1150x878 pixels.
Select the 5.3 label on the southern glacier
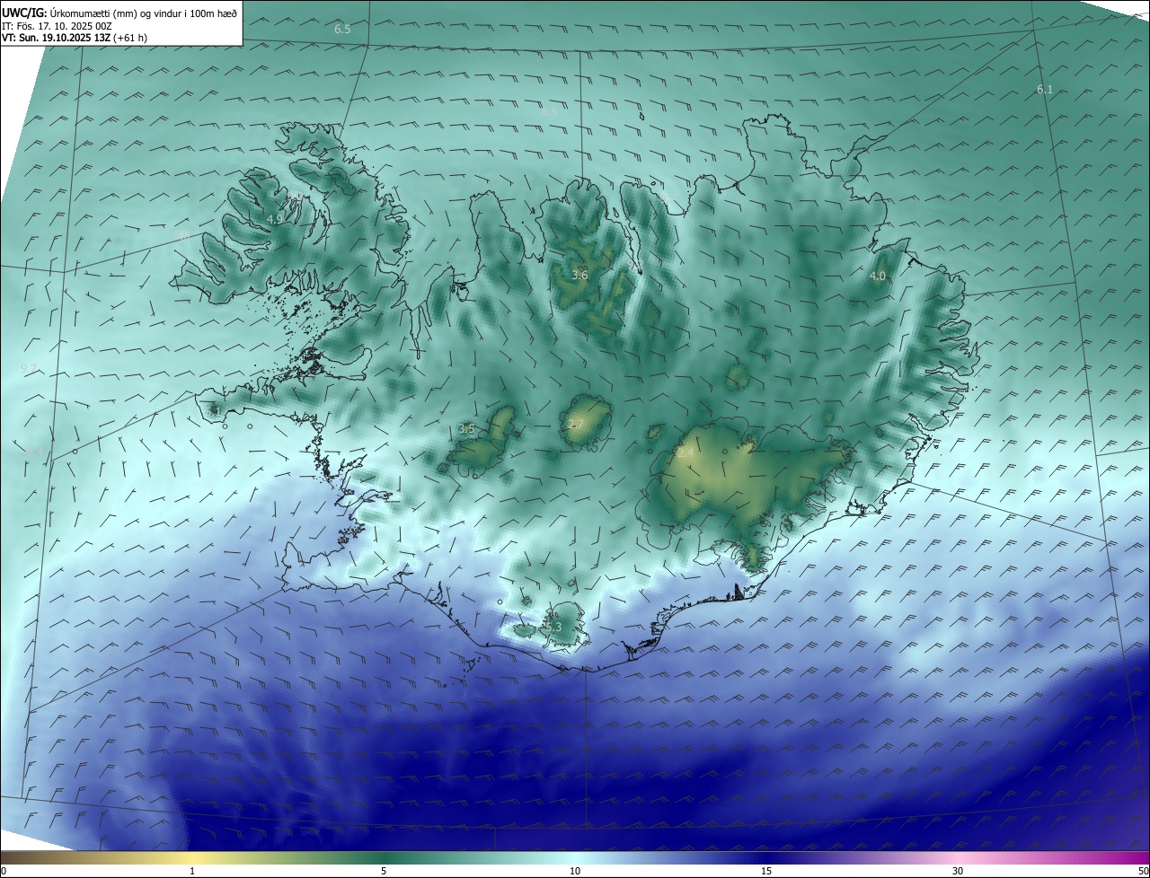pos(553,627)
